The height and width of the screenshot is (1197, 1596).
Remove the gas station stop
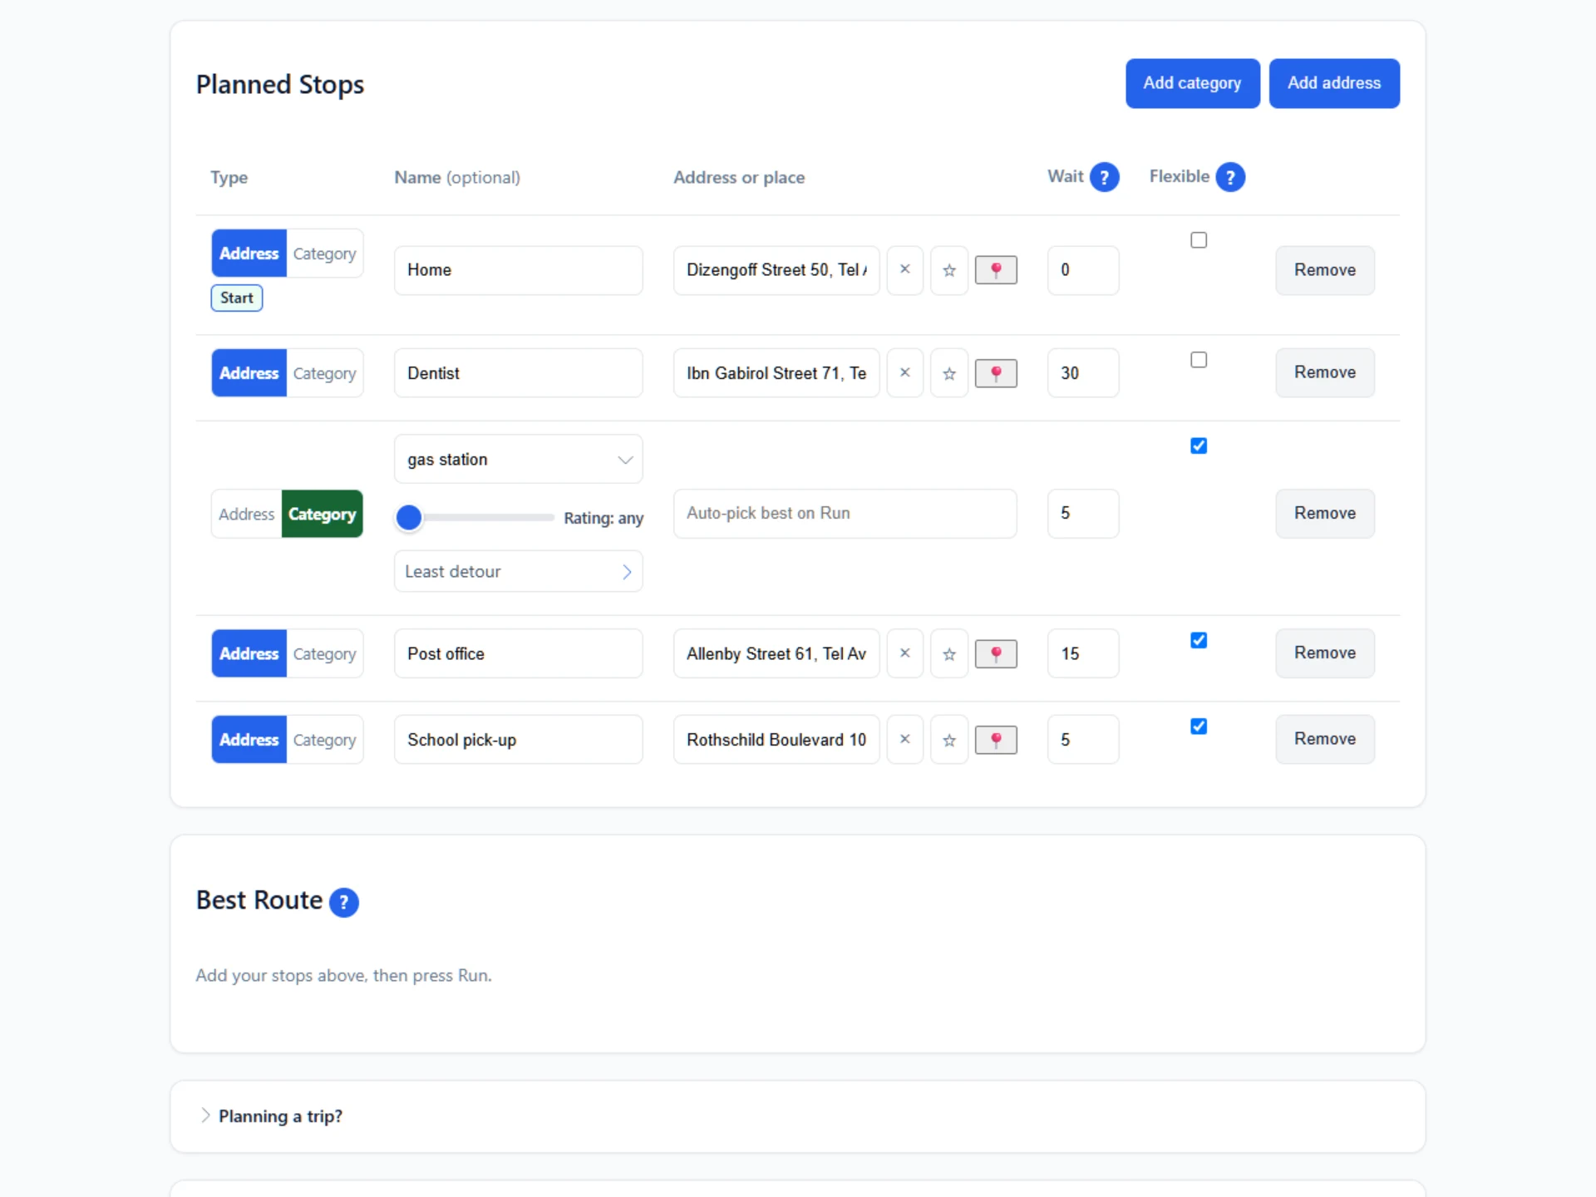pos(1325,514)
